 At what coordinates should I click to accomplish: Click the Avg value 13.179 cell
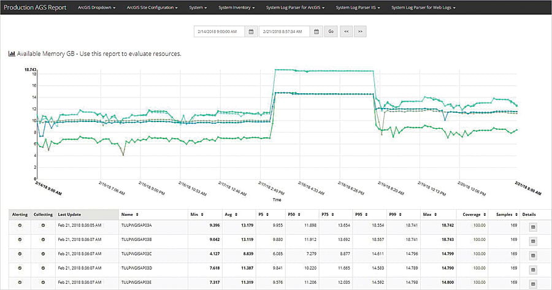tap(247, 225)
